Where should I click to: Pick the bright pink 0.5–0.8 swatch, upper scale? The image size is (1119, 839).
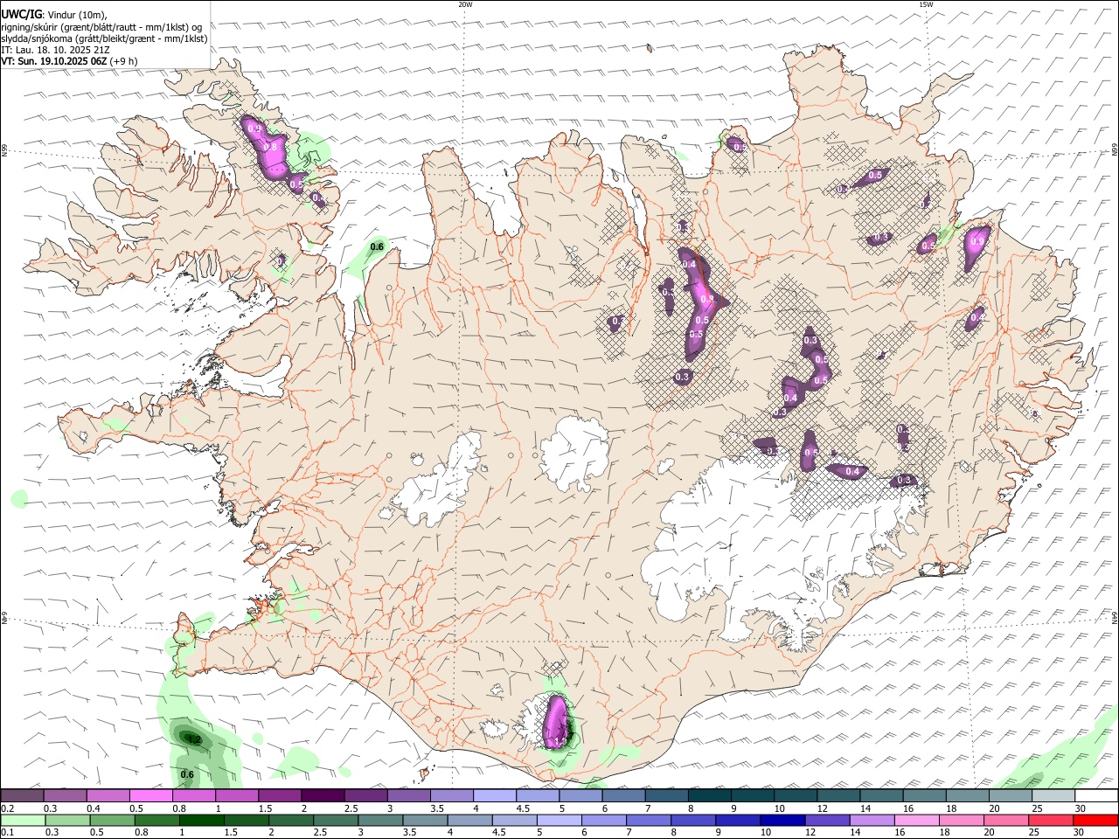[151, 795]
